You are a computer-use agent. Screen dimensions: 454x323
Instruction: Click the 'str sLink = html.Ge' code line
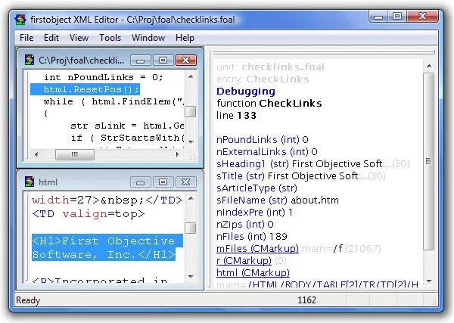point(127,126)
